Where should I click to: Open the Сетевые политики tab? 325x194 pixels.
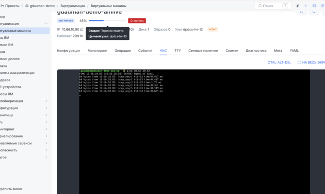[x=203, y=50]
